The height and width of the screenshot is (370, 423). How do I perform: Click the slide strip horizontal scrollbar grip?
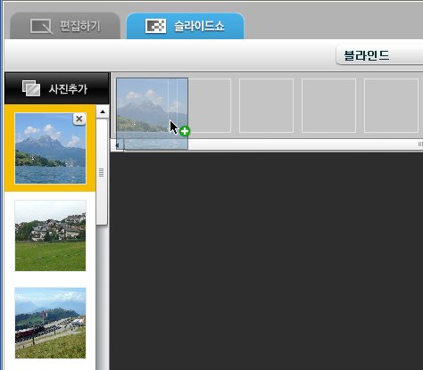[x=420, y=144]
